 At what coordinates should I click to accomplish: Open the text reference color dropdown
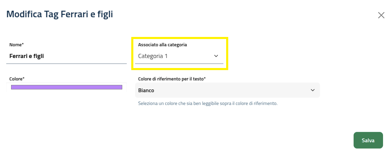(x=227, y=90)
